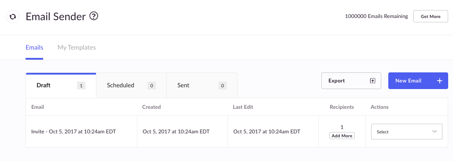
Task: Click the chevron arrow in Select dropdown
Action: pos(434,132)
